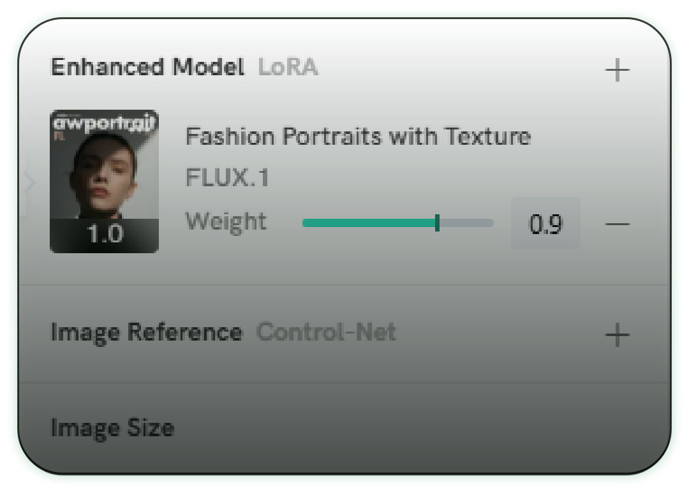Click the Control-Net label
689x493 pixels.
326,332
